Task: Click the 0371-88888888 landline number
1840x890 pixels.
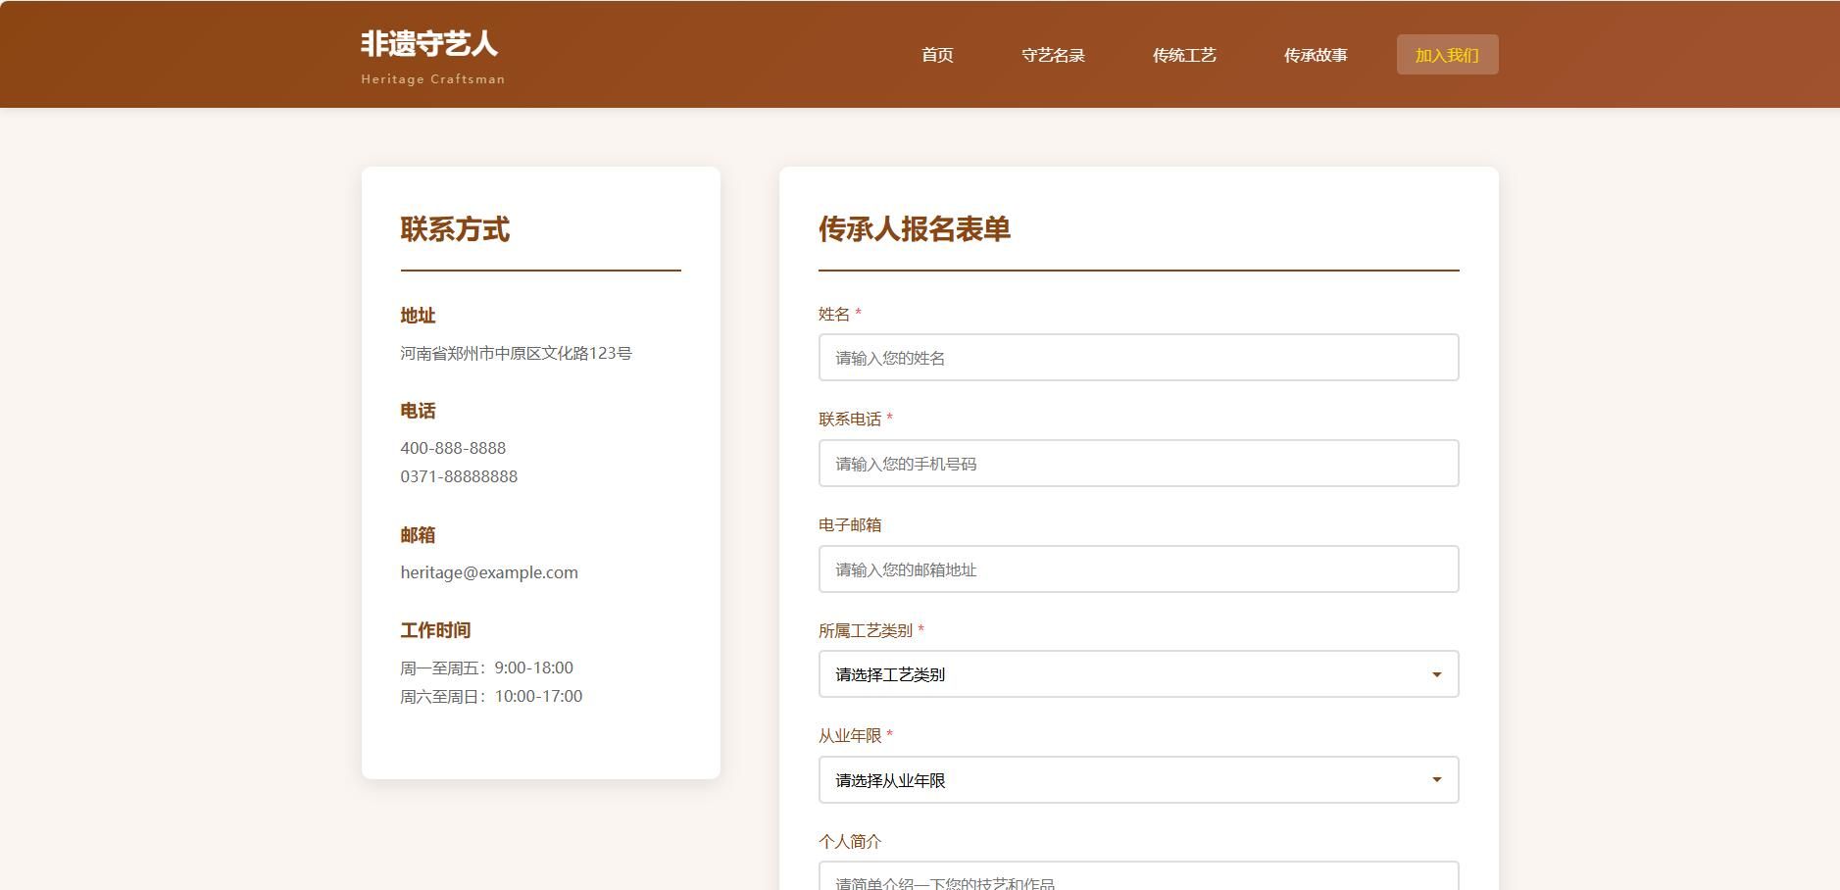Action: tap(459, 476)
